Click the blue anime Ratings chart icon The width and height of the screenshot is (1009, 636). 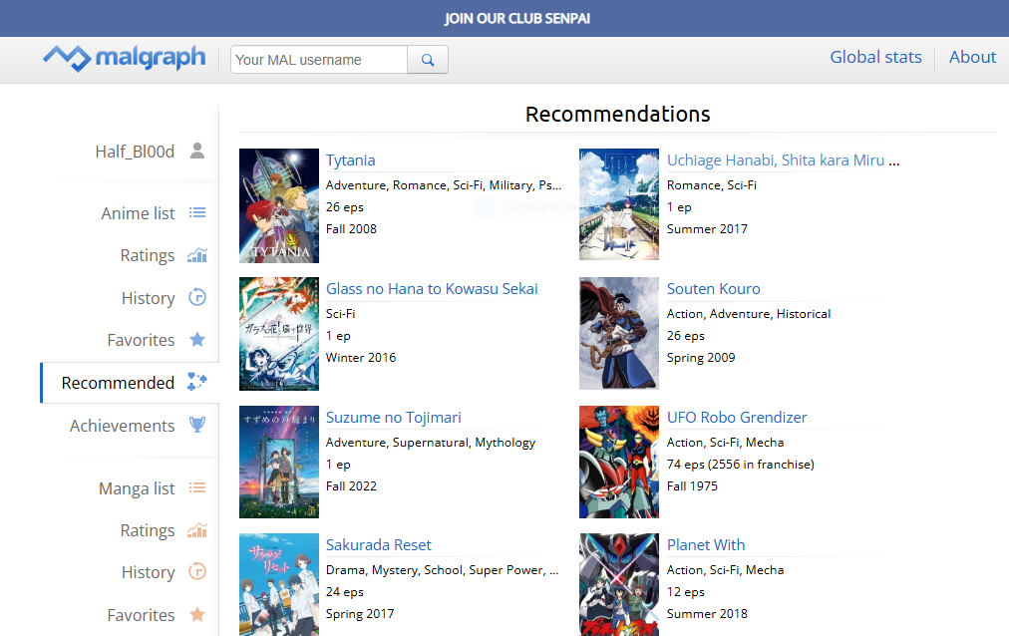point(197,255)
